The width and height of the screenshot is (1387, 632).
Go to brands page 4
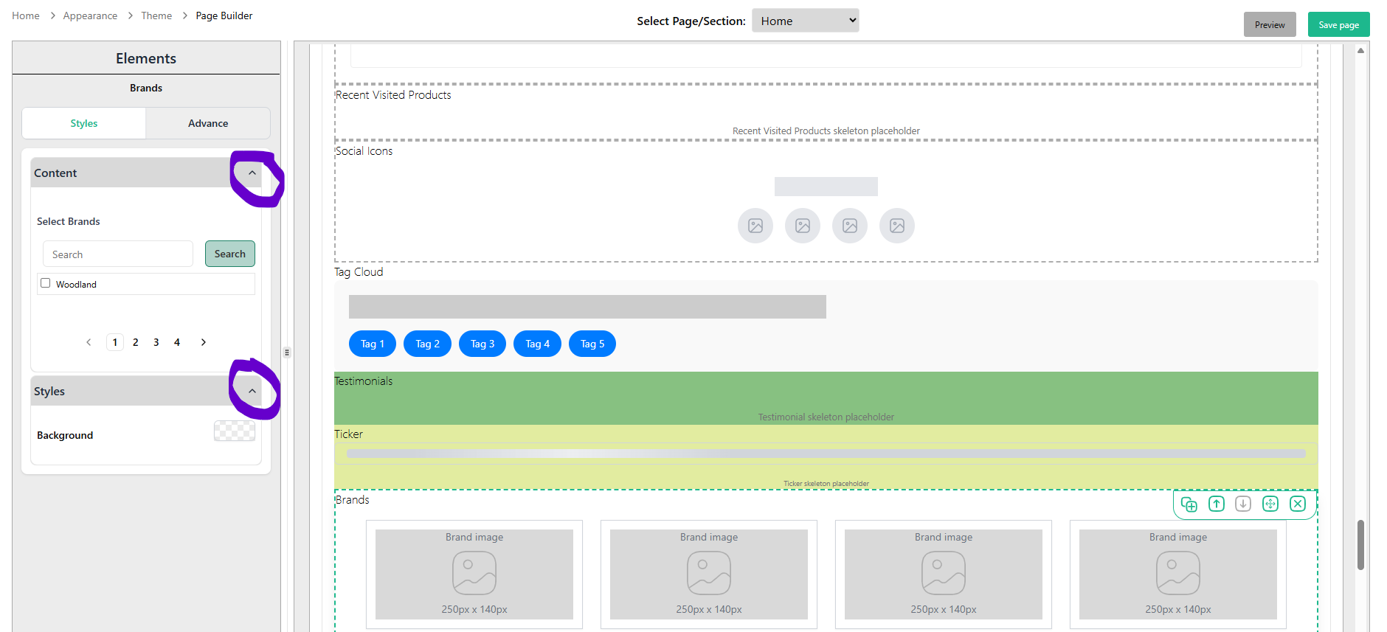click(177, 342)
